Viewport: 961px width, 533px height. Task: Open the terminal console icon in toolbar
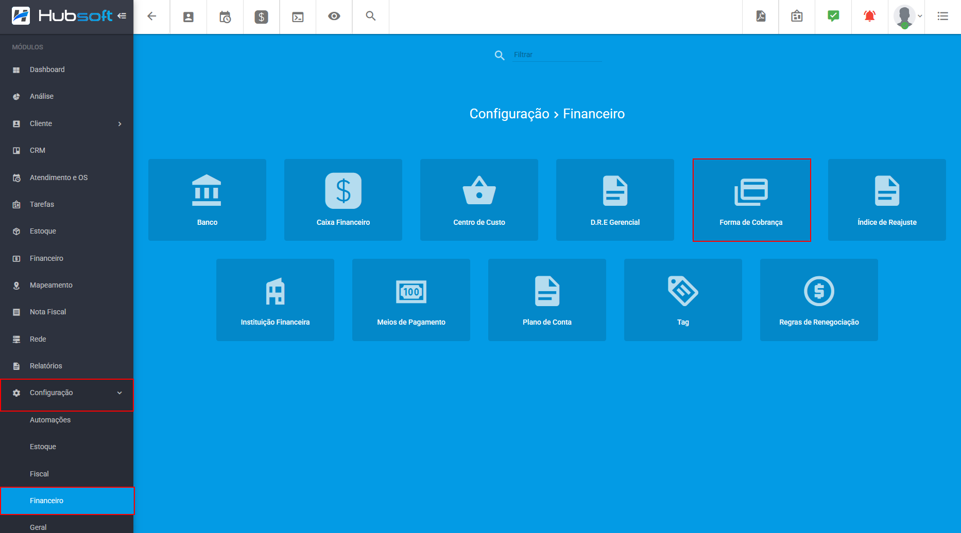pos(298,17)
